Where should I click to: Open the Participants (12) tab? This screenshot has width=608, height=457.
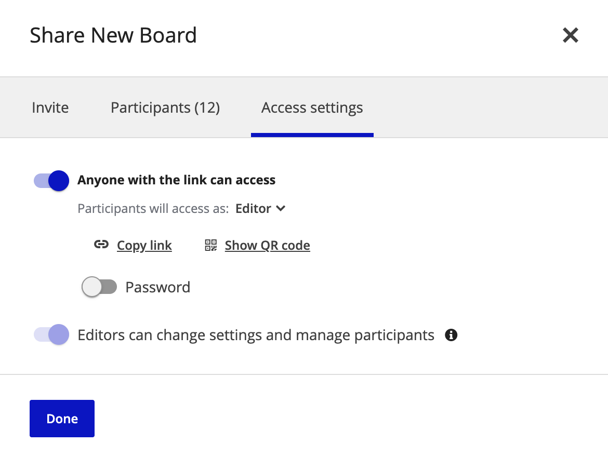(165, 107)
